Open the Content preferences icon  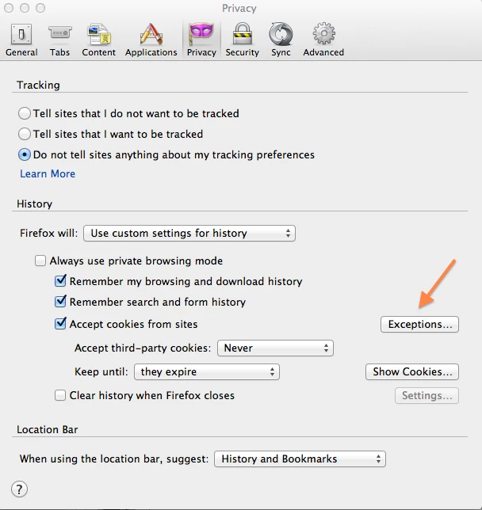[x=98, y=34]
